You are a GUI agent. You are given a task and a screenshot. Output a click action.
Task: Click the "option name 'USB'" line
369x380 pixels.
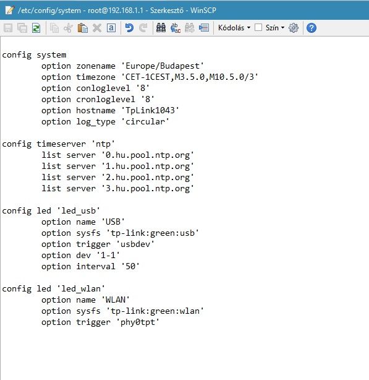pos(83,222)
